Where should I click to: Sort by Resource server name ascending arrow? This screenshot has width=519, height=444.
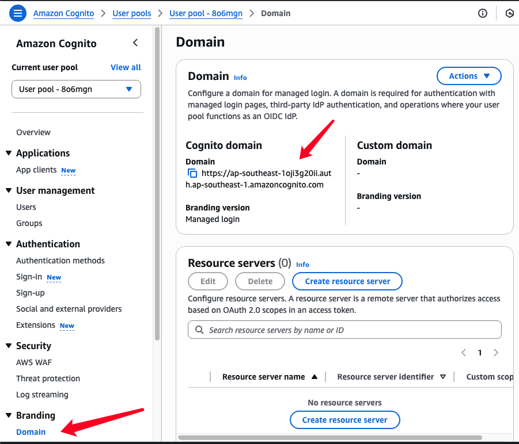point(315,377)
